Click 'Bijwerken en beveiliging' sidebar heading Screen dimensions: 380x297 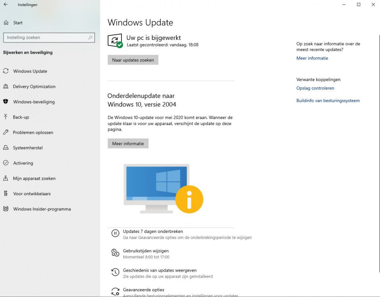click(28, 52)
